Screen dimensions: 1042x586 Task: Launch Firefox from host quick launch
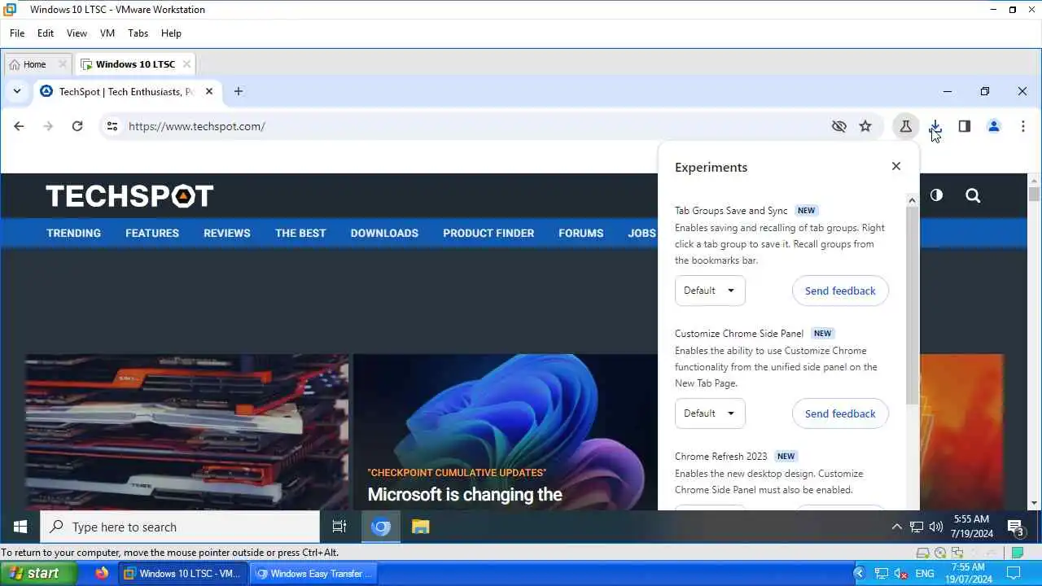[x=102, y=573]
